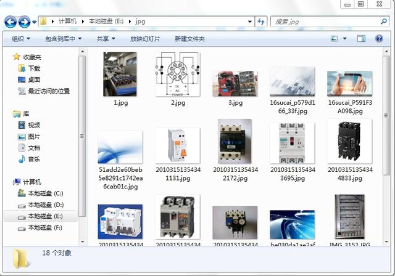
Task: Click file list scrollbar down arrow
Action: tap(386, 242)
